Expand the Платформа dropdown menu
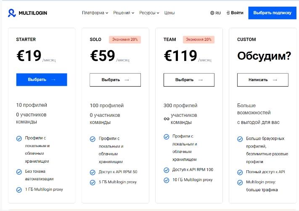 95,13
